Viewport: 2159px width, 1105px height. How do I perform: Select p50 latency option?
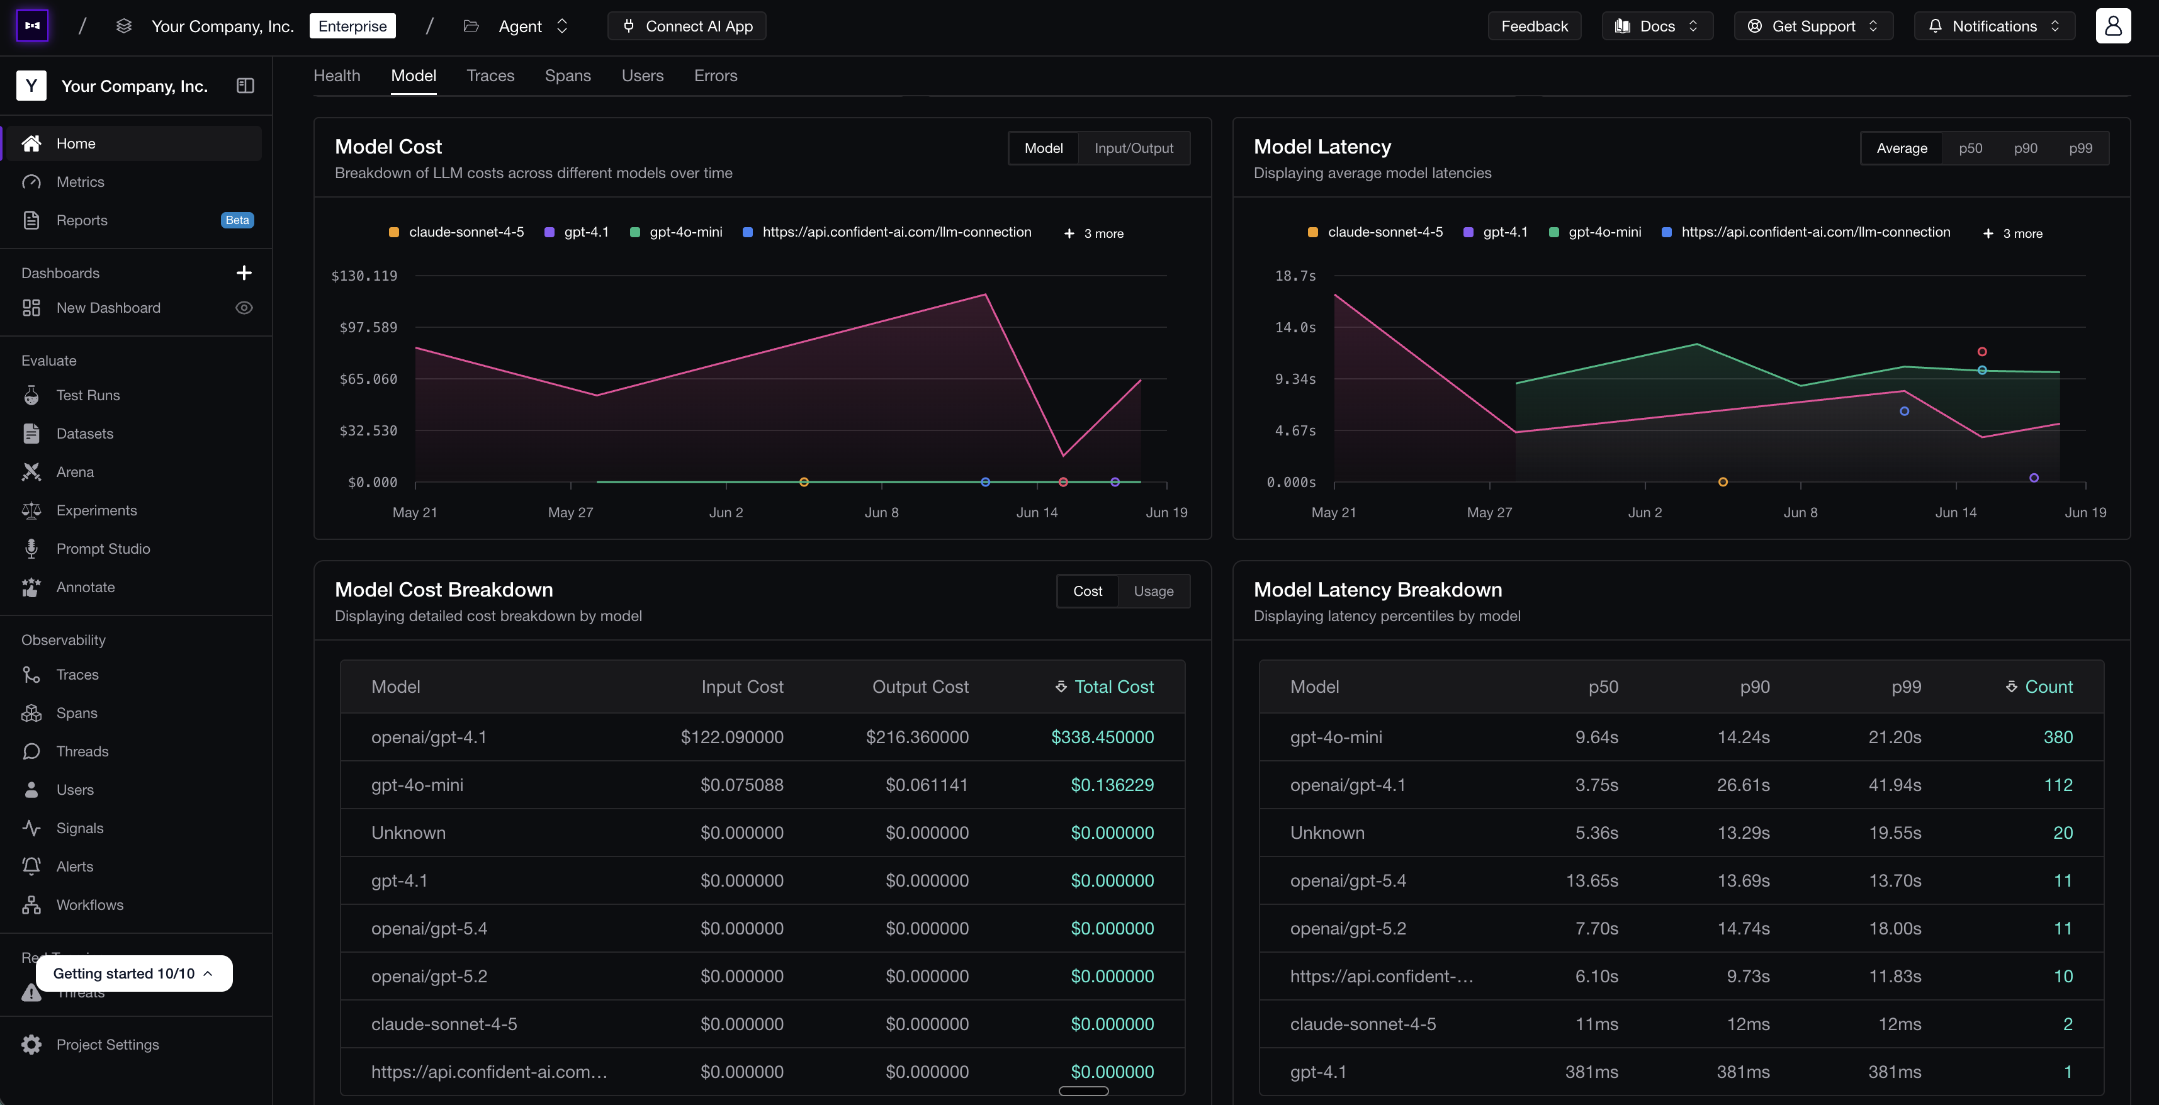(1970, 149)
